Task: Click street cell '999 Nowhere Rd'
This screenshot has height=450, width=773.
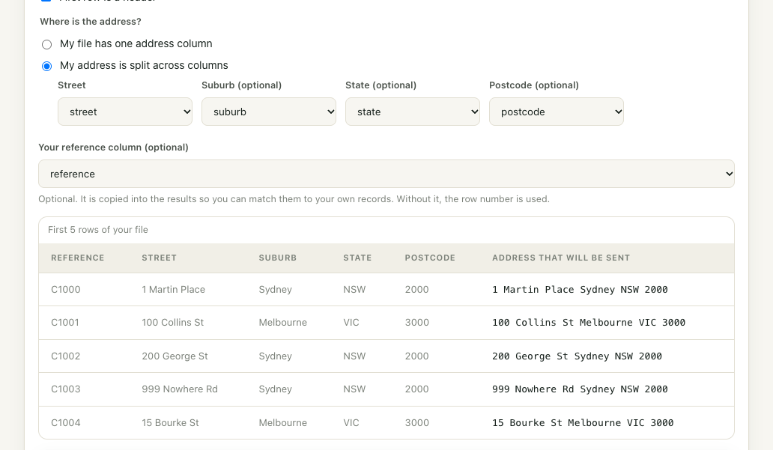Action: point(180,389)
